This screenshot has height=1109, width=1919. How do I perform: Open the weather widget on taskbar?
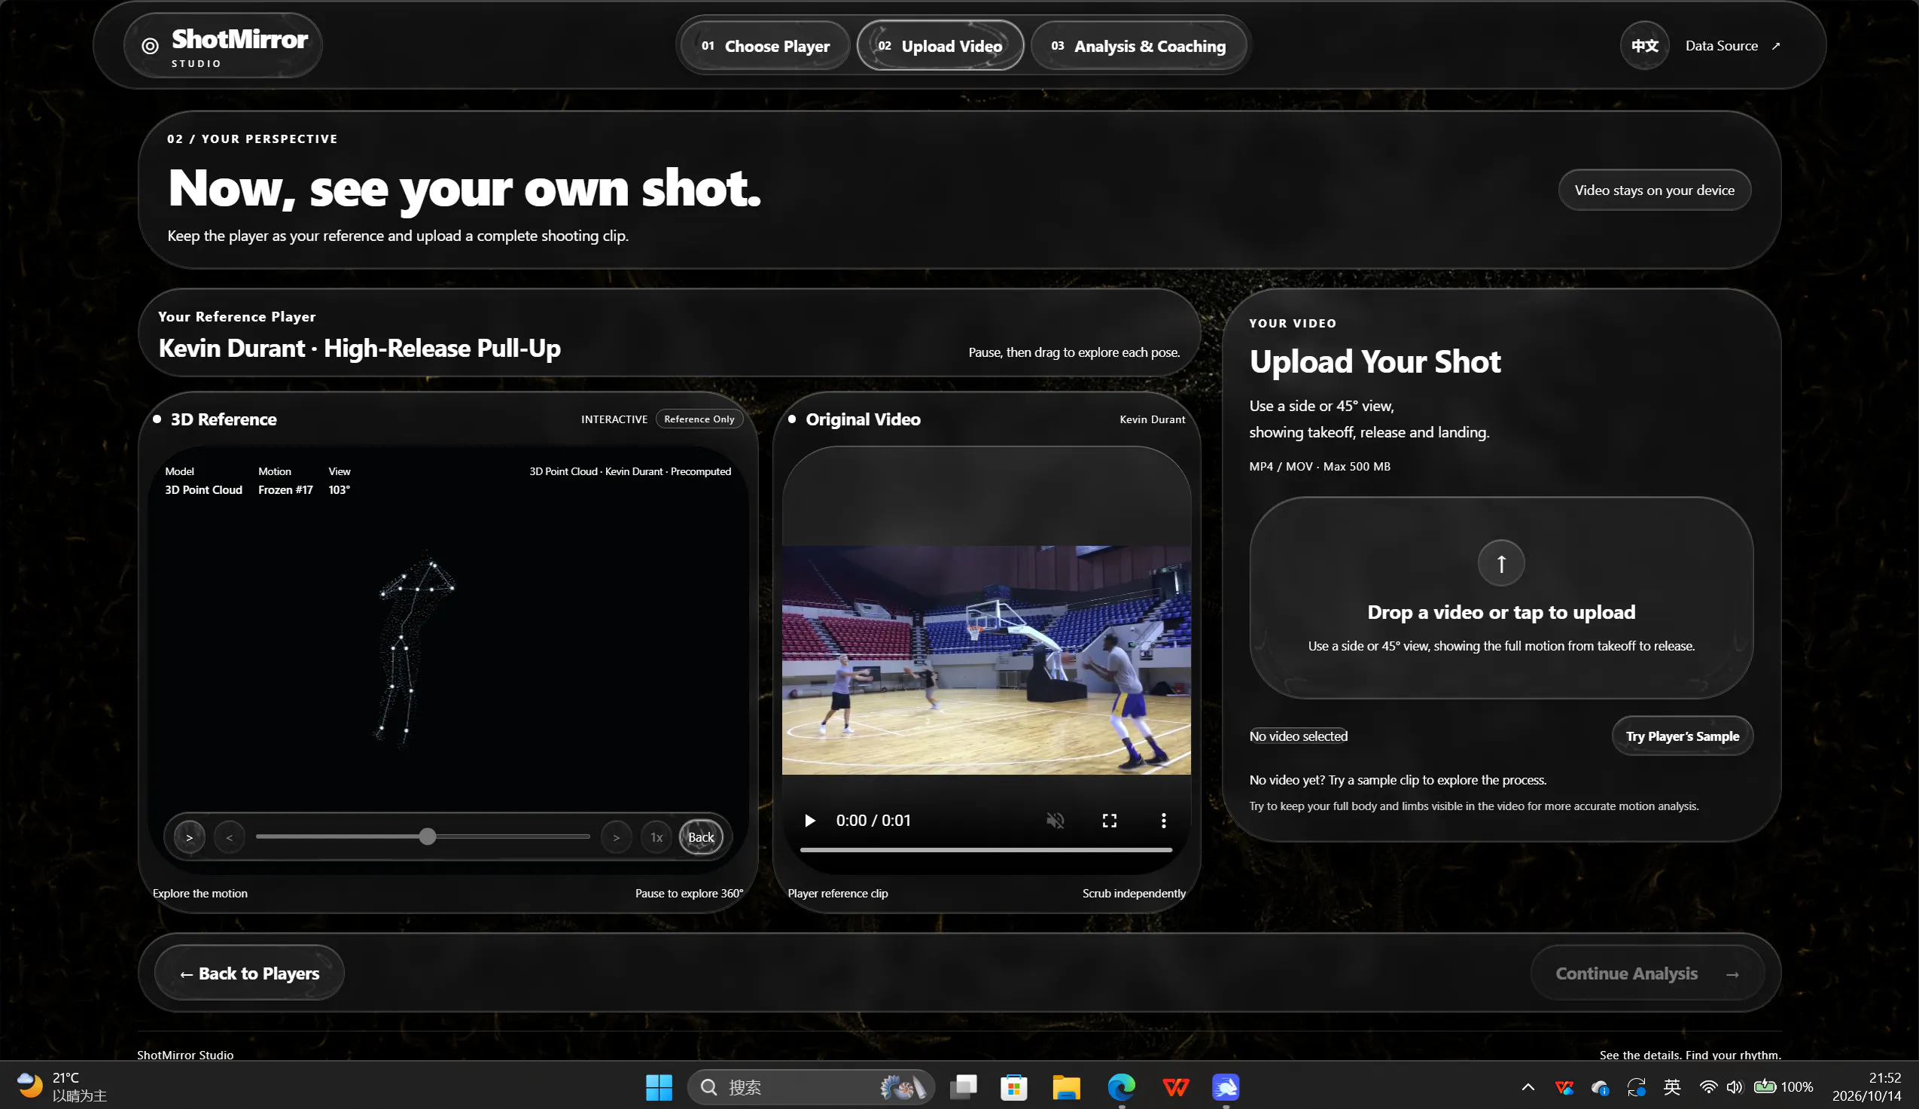[x=61, y=1087]
